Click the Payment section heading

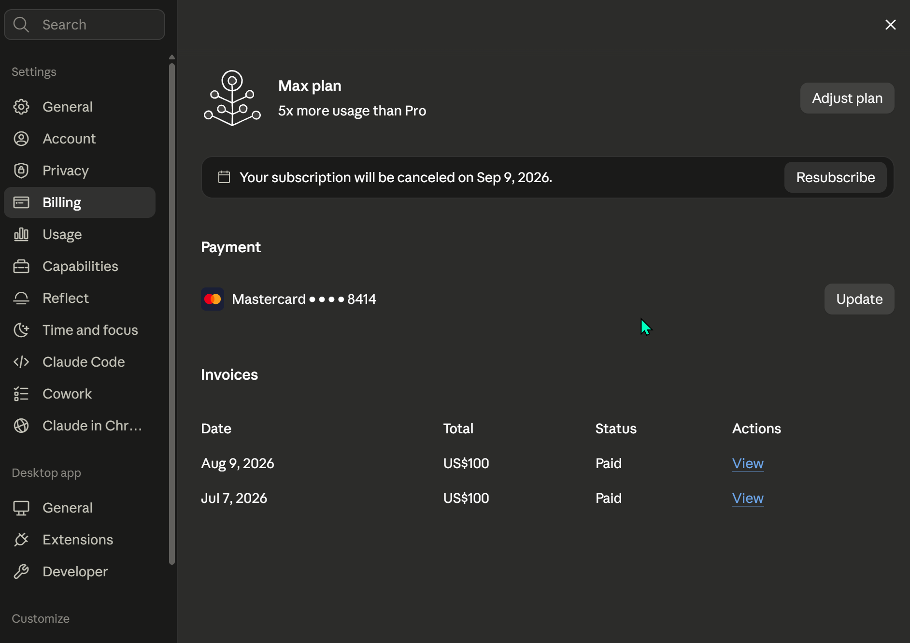pyautogui.click(x=231, y=247)
